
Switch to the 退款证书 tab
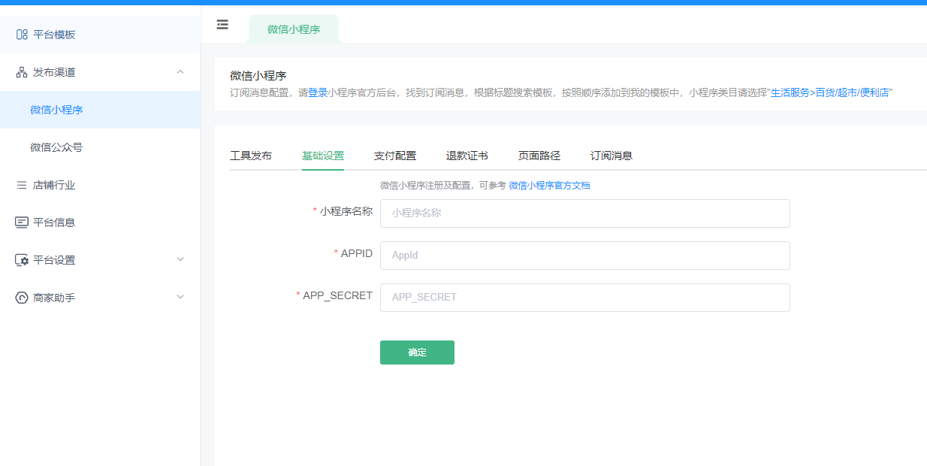coord(467,156)
